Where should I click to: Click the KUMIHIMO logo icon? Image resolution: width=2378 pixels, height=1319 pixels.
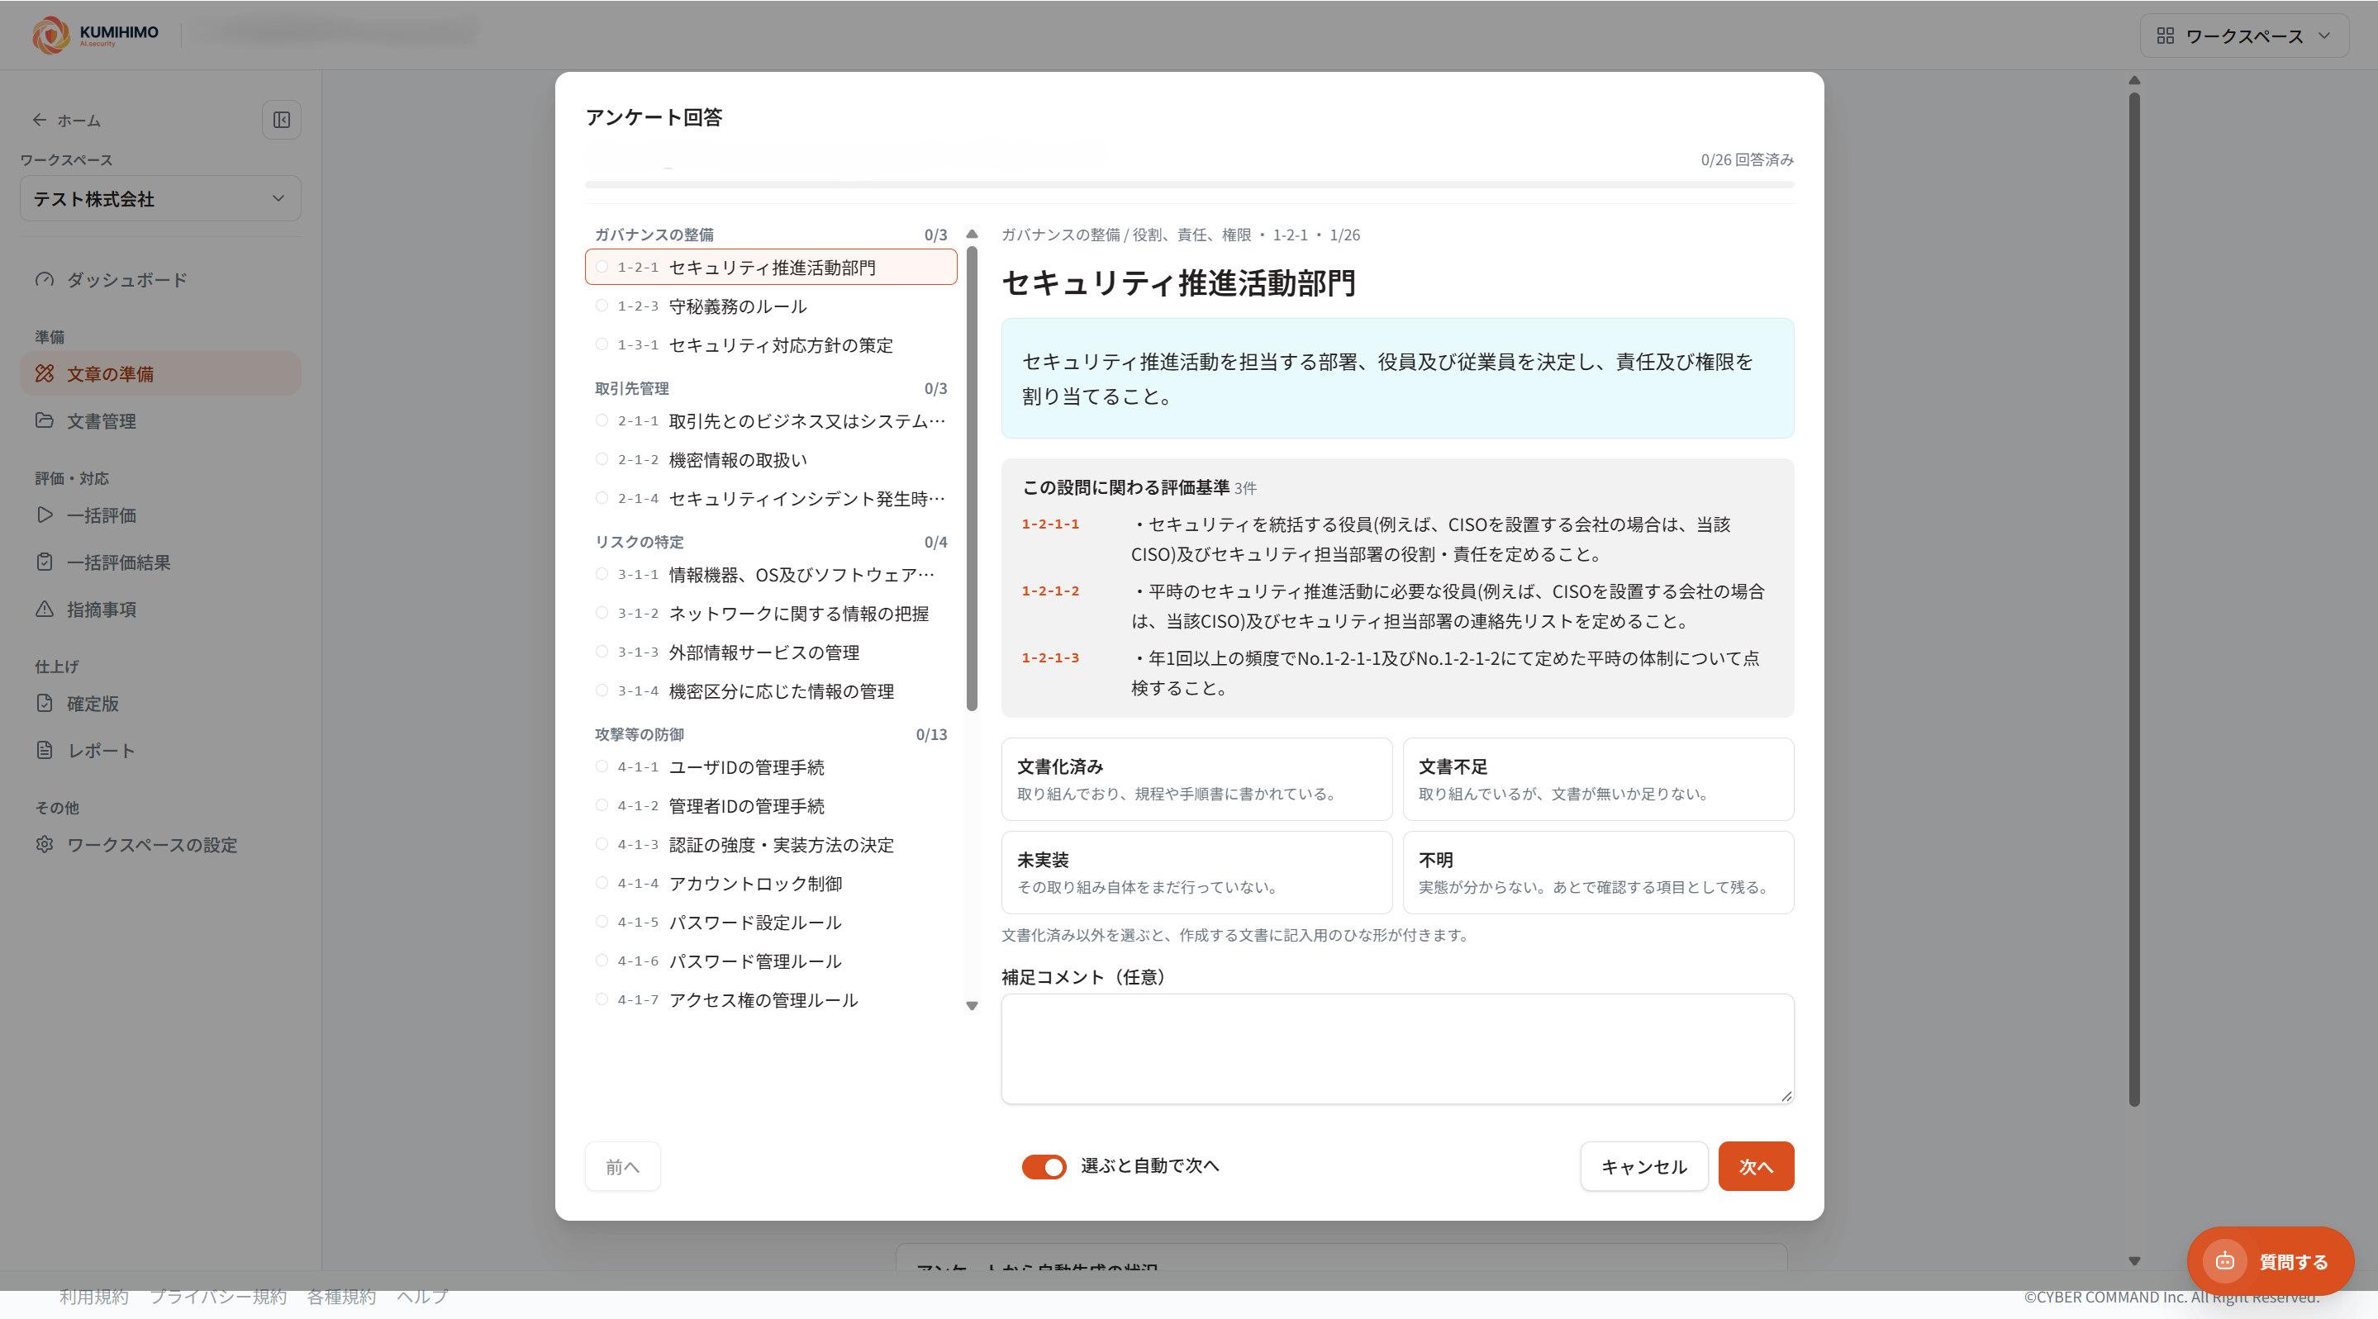point(50,35)
